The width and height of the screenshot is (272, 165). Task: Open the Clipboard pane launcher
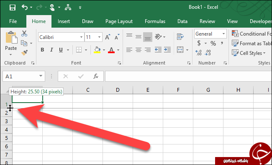tap(33, 63)
